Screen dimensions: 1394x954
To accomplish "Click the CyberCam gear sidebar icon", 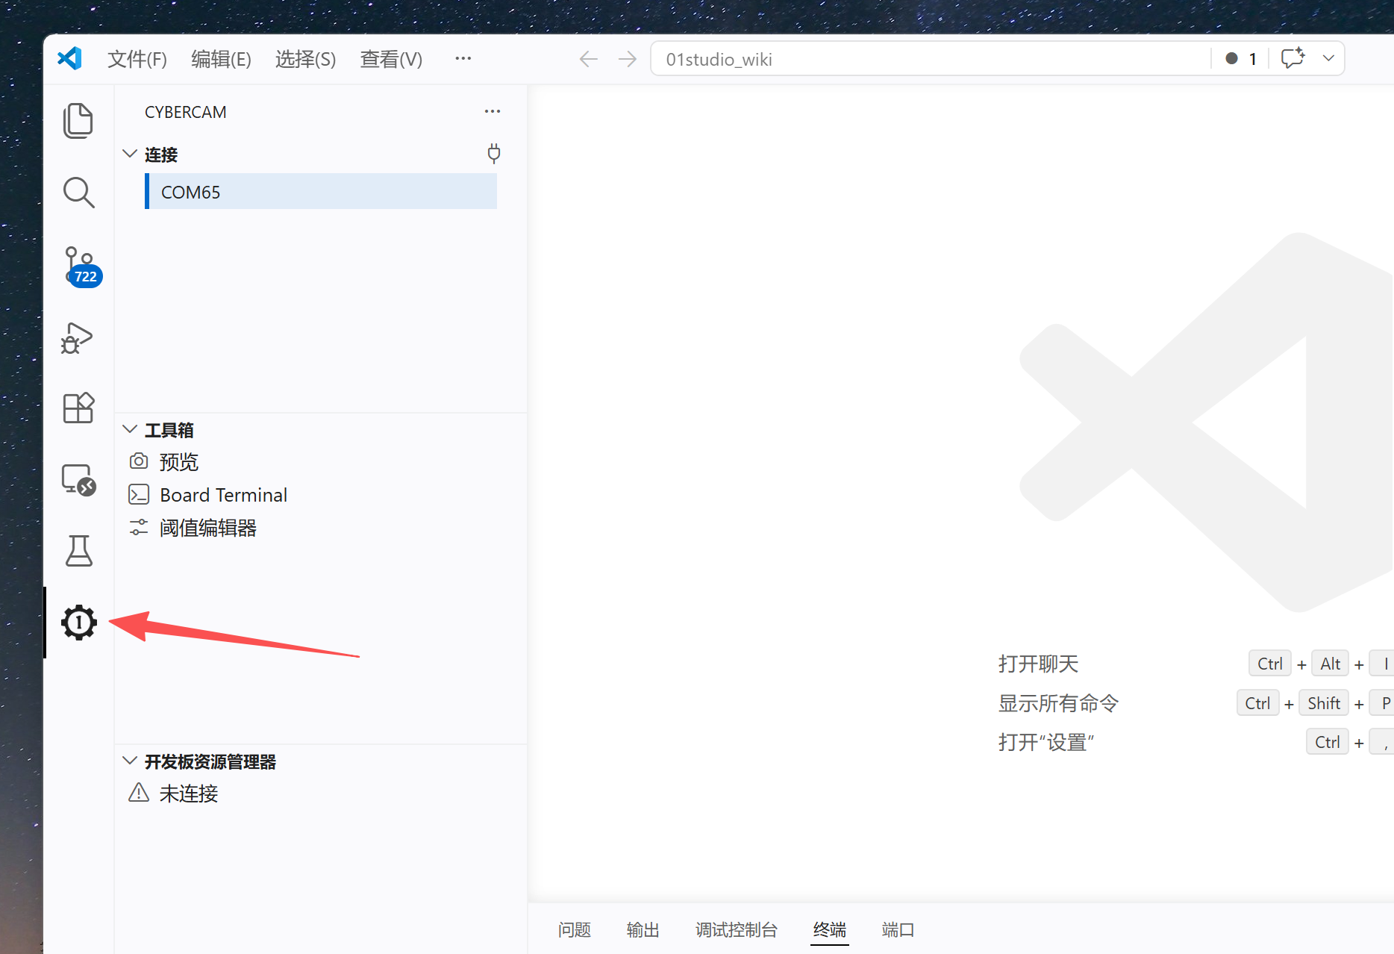I will pos(79,623).
